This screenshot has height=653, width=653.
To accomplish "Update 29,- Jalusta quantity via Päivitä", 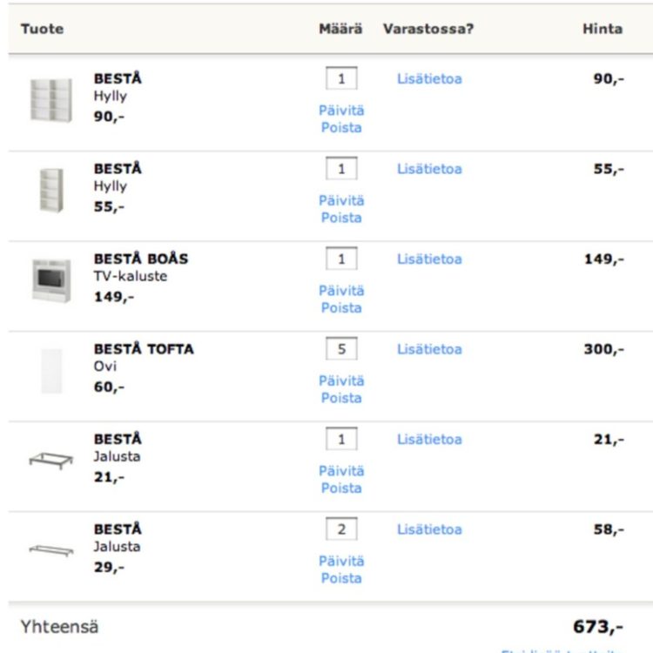I will [x=341, y=561].
